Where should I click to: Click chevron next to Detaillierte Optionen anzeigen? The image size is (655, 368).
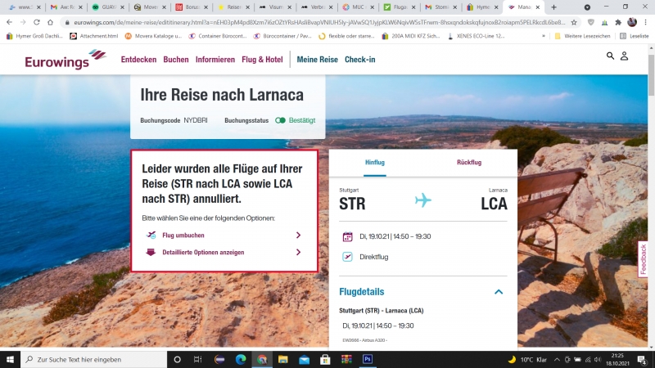pos(298,253)
